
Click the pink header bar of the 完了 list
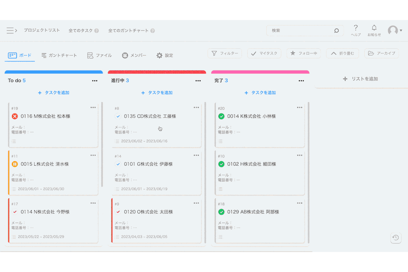tap(260, 71)
